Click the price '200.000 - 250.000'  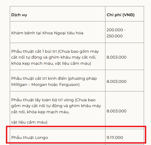pos(116,33)
